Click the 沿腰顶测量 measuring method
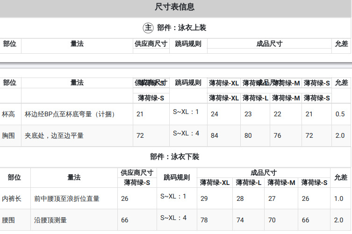Screen dimensions: 352x234 (x=50, y=220)
